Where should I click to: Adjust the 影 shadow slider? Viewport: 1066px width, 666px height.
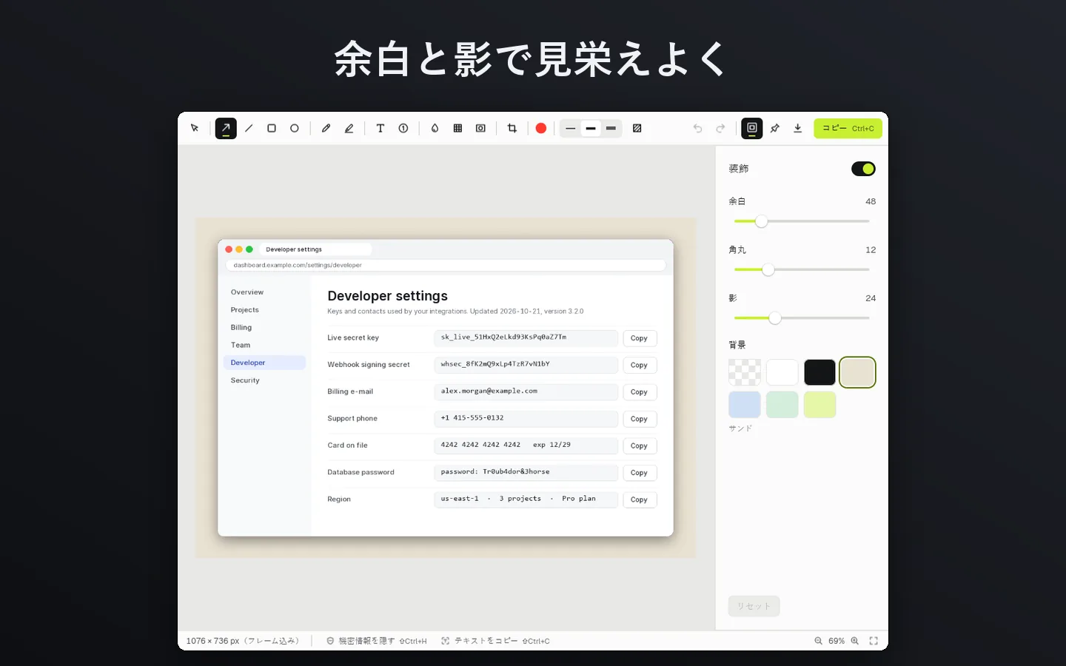pos(802,318)
